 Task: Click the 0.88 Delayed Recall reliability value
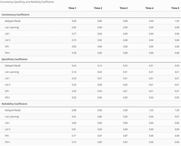point(74,110)
